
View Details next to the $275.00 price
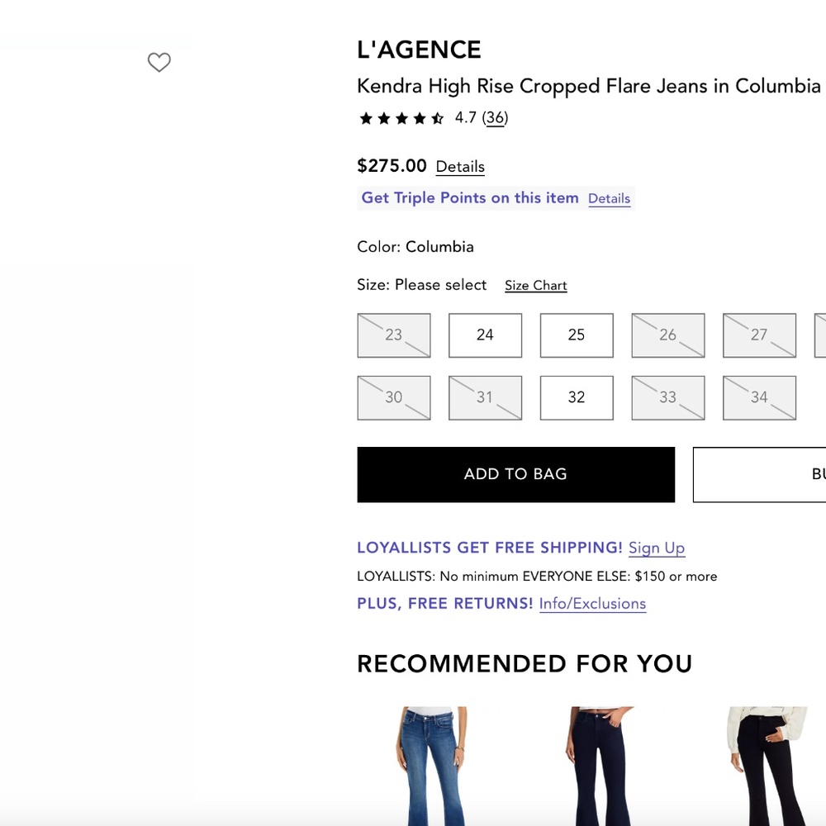[x=459, y=167]
